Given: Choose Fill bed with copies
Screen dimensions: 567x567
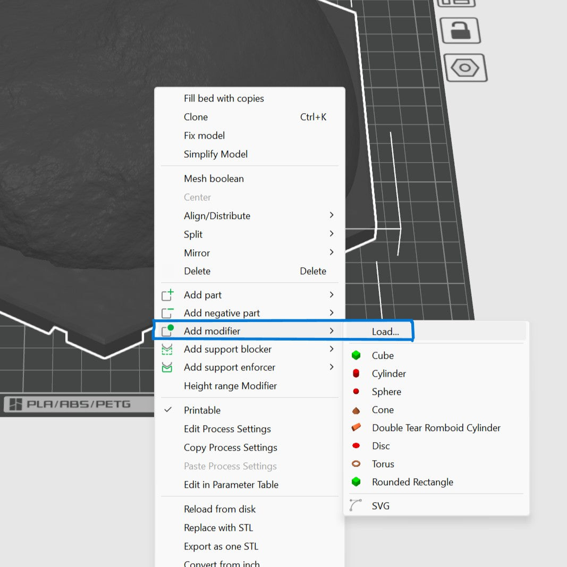Looking at the screenshot, I should [x=224, y=98].
